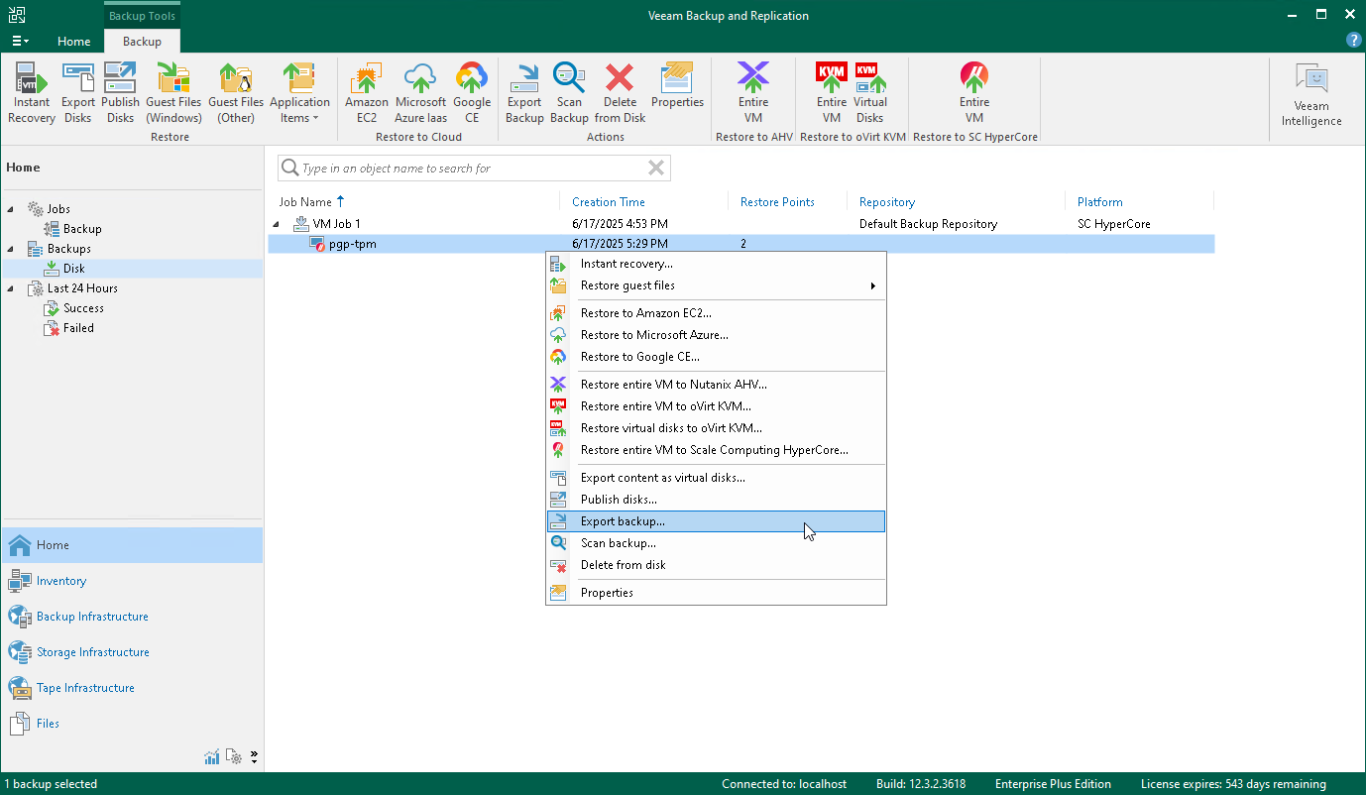Open Properties from the ribbon
The width and height of the screenshot is (1366, 795).
pyautogui.click(x=677, y=86)
